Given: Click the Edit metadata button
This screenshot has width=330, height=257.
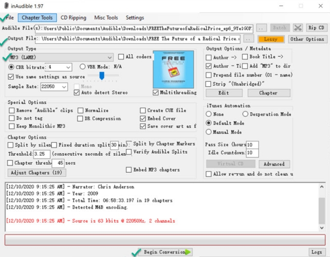Looking at the screenshot, I should point(224,93).
